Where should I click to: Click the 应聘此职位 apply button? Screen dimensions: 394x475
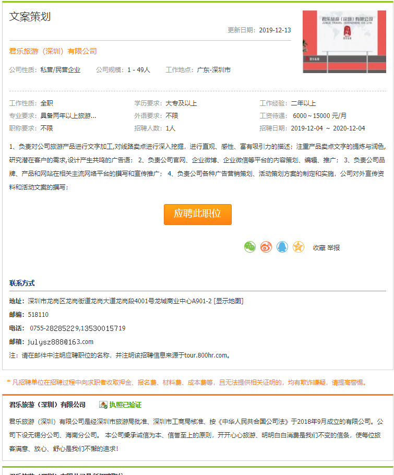(x=197, y=214)
